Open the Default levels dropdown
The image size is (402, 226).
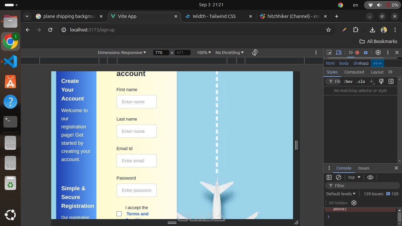(x=341, y=194)
